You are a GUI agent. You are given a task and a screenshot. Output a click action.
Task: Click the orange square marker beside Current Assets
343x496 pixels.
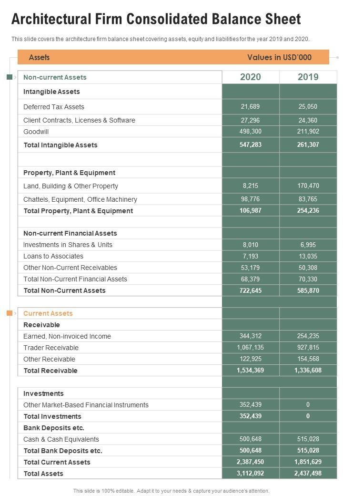click(x=10, y=313)
